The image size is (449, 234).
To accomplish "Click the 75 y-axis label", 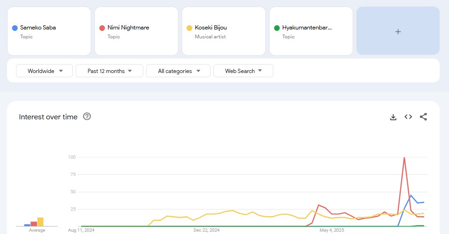I will [73, 175].
